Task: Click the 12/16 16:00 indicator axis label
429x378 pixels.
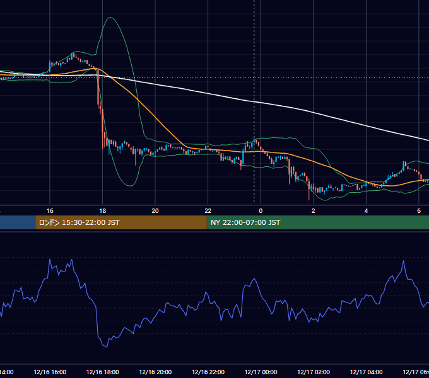Action: point(50,372)
